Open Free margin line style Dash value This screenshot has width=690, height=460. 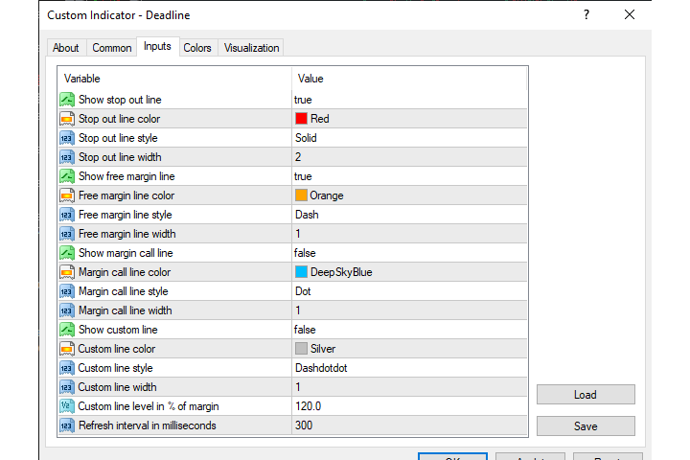coord(409,215)
